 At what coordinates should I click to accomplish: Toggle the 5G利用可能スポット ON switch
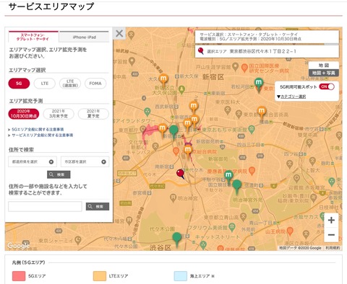327,86
